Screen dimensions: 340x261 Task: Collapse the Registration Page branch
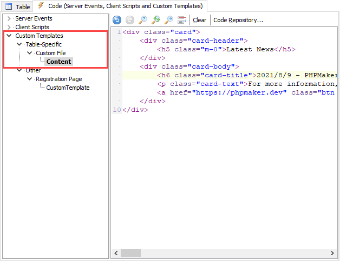click(x=30, y=79)
